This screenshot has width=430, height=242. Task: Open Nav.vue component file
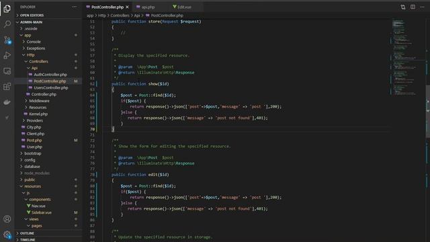[x=38, y=206]
